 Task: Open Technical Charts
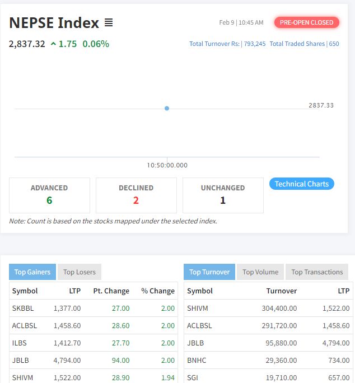[x=301, y=184]
